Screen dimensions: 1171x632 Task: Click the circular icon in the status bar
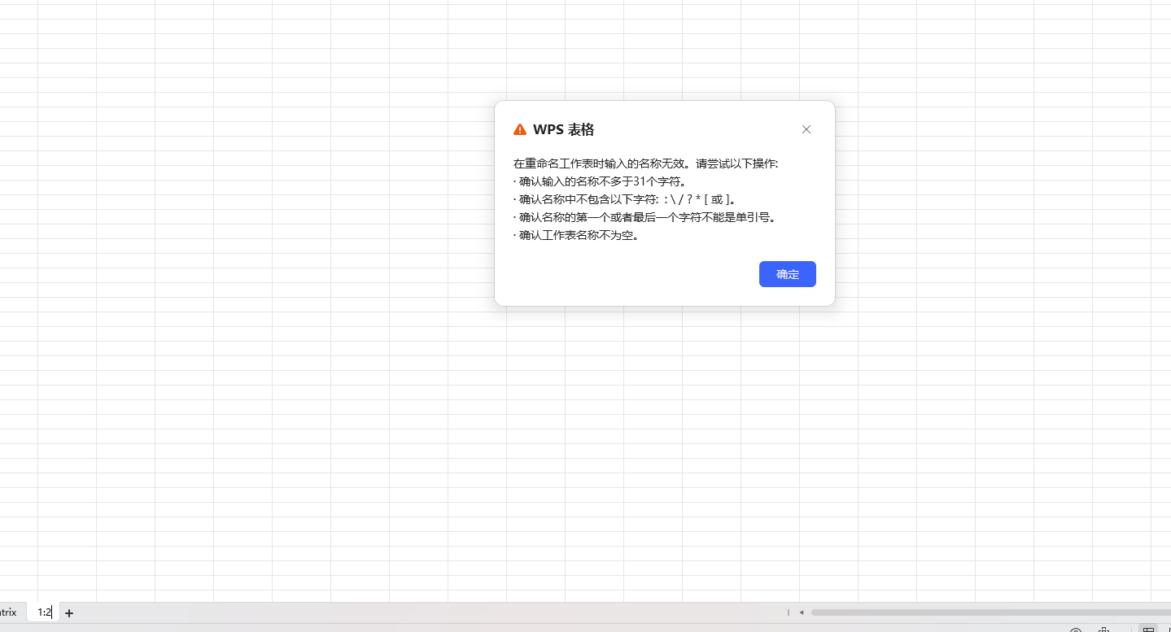click(1076, 630)
